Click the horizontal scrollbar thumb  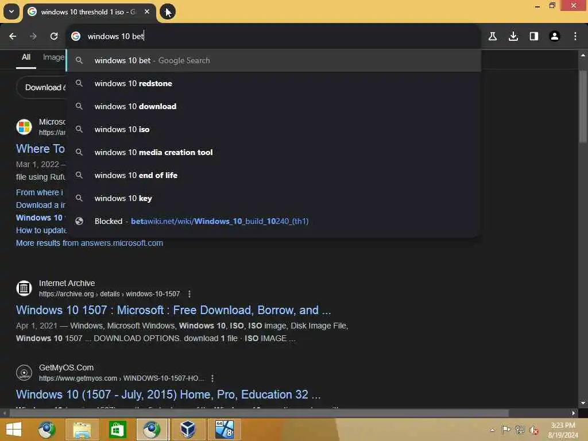click(259, 413)
